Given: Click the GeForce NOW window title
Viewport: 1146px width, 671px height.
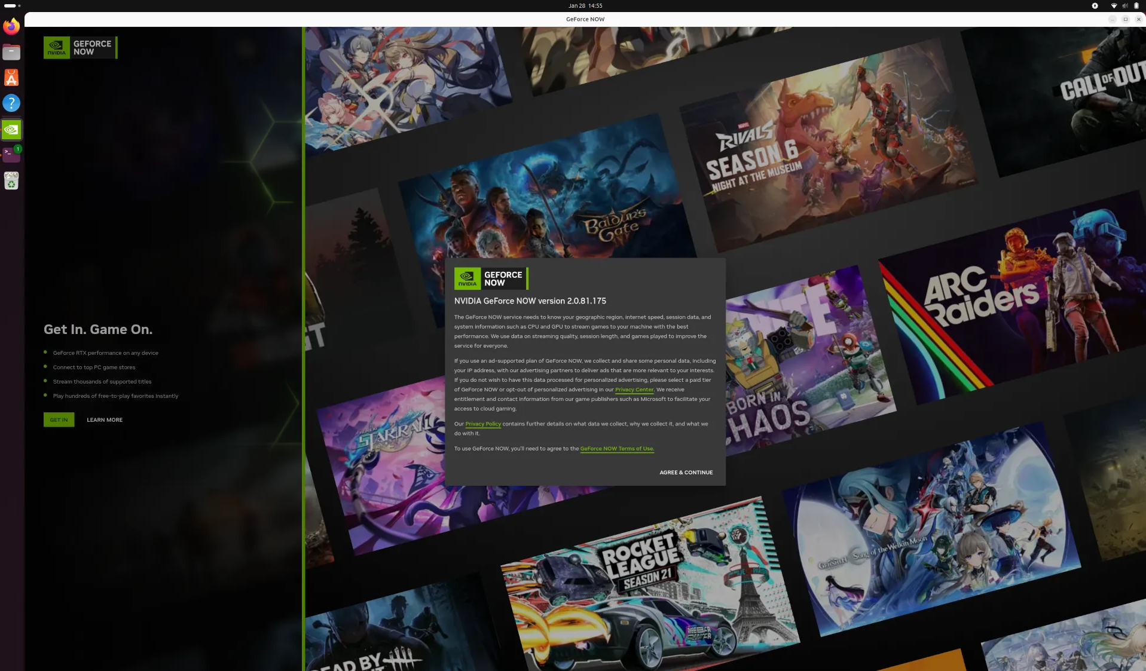Looking at the screenshot, I should (585, 19).
